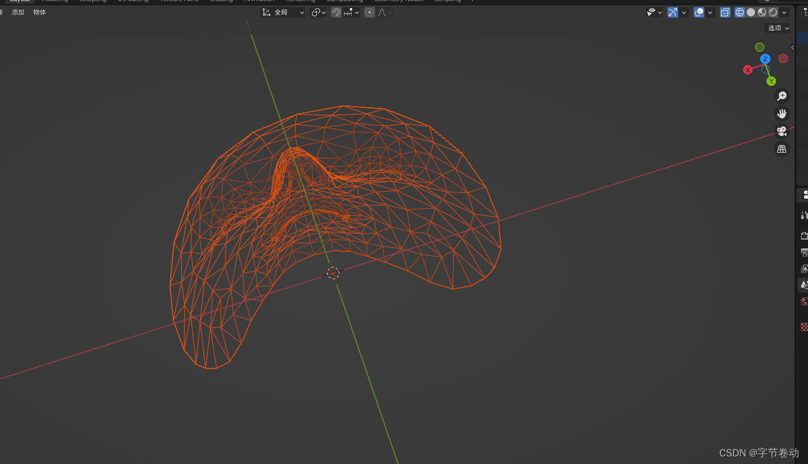Image resolution: width=808 pixels, height=464 pixels.
Task: Click the red X axis on the navigation gizmo
Action: coord(748,70)
